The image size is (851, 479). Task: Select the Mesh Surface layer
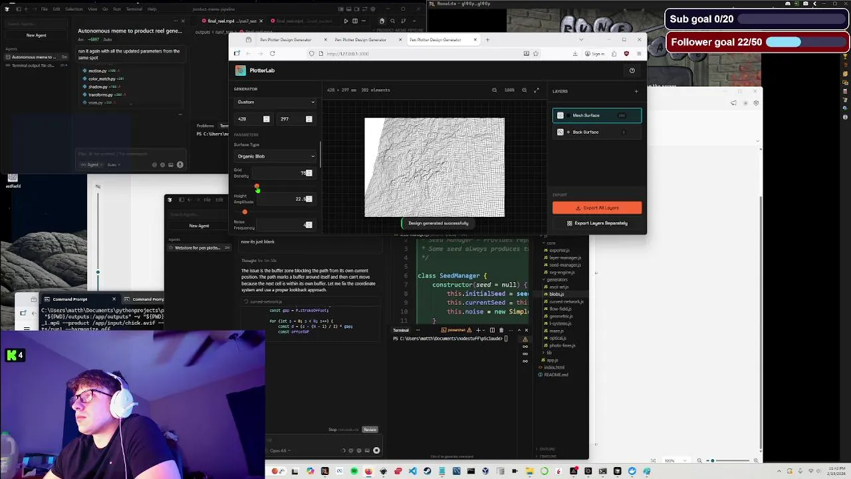(597, 116)
